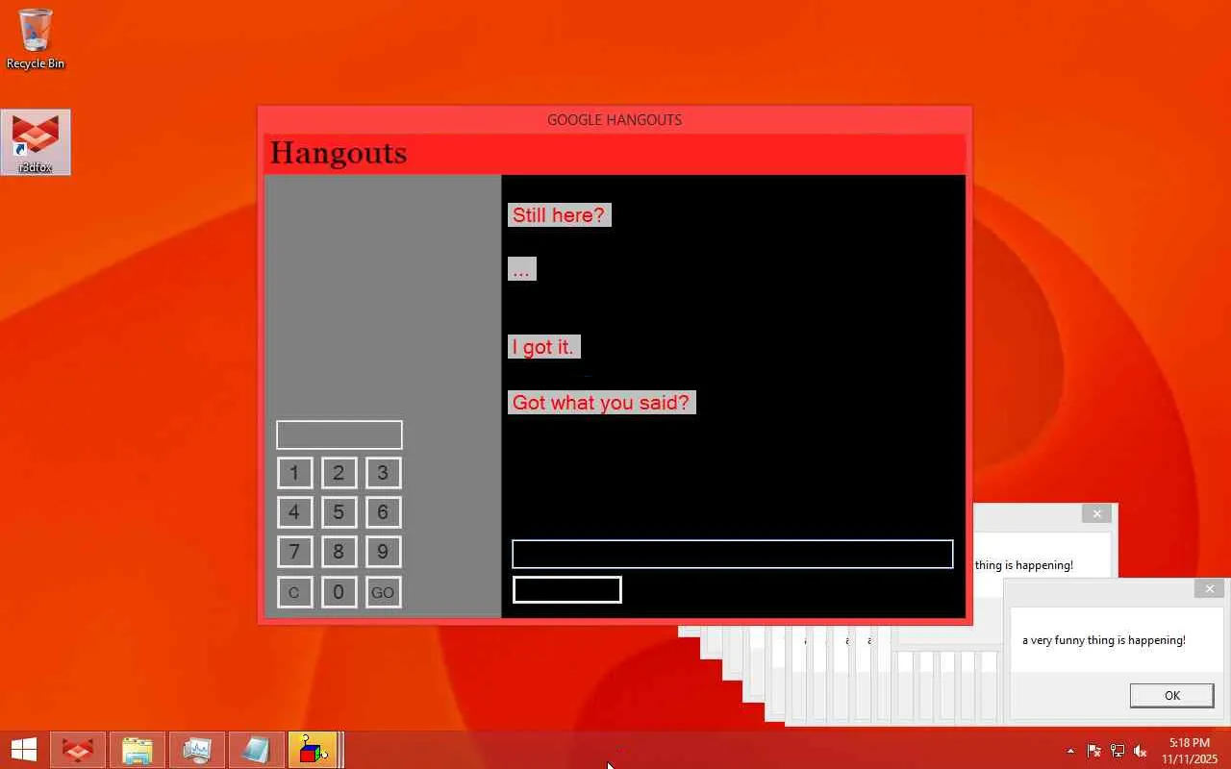Viewport: 1231px width, 769px height.
Task: Click the muted volume tray icon
Action: point(1141,751)
